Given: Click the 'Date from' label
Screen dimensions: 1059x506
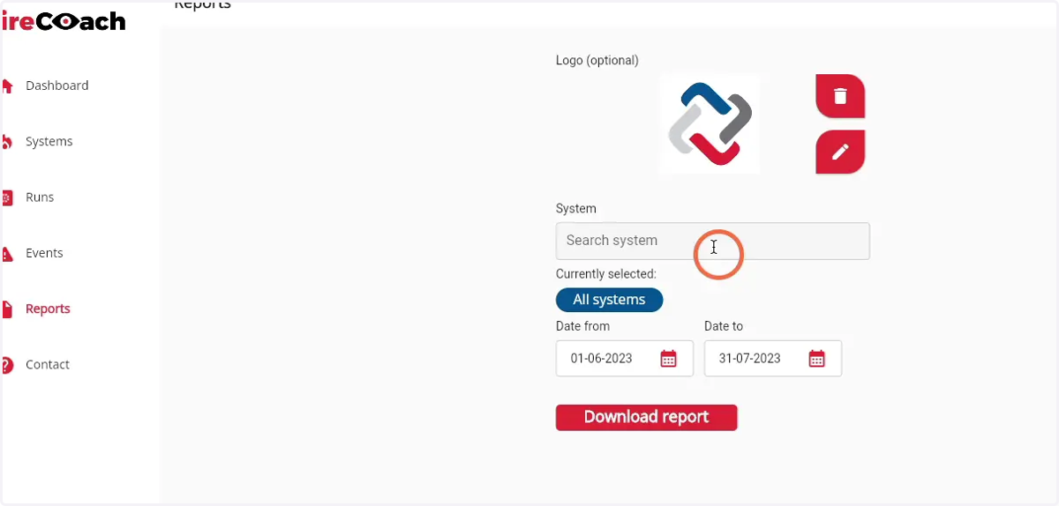Looking at the screenshot, I should (583, 326).
